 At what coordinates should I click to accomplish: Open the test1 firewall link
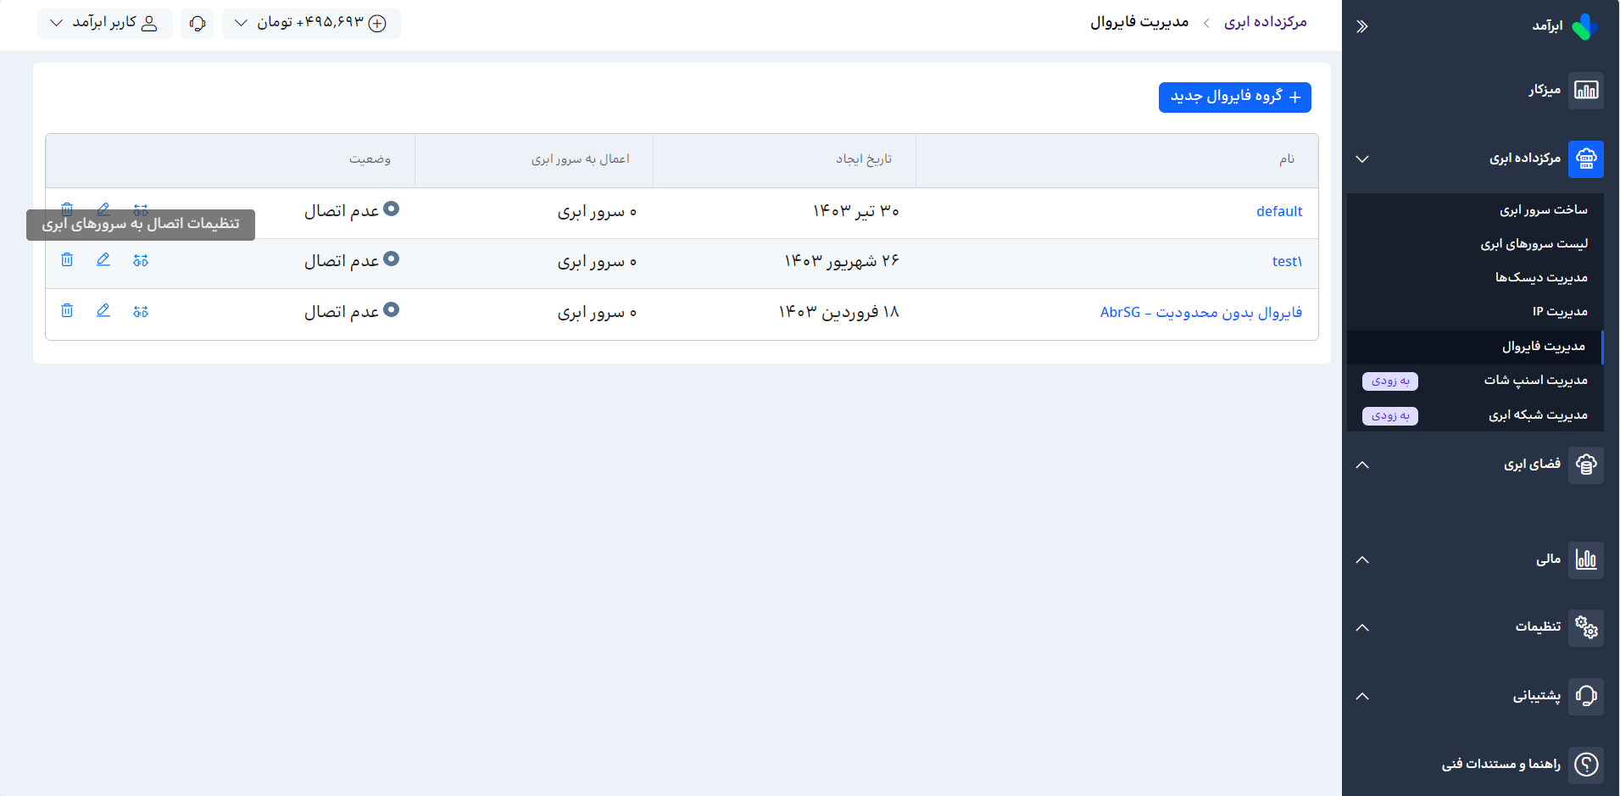[1287, 262]
